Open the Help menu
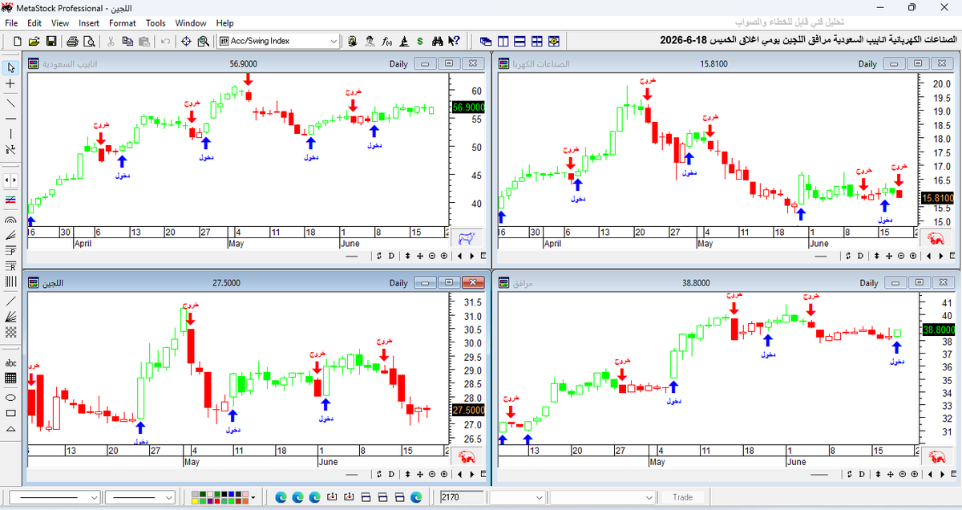This screenshot has width=962, height=510. click(225, 23)
